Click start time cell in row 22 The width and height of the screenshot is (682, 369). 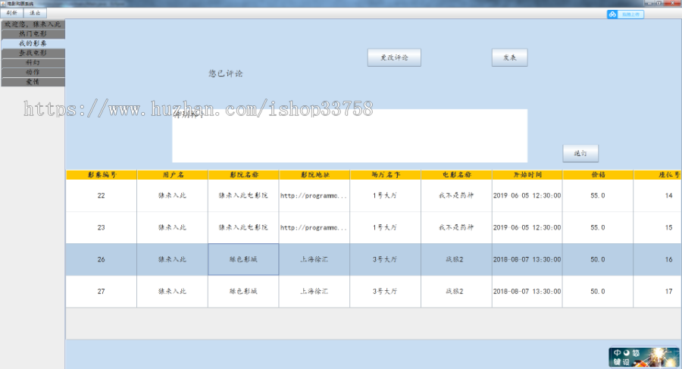tap(527, 195)
